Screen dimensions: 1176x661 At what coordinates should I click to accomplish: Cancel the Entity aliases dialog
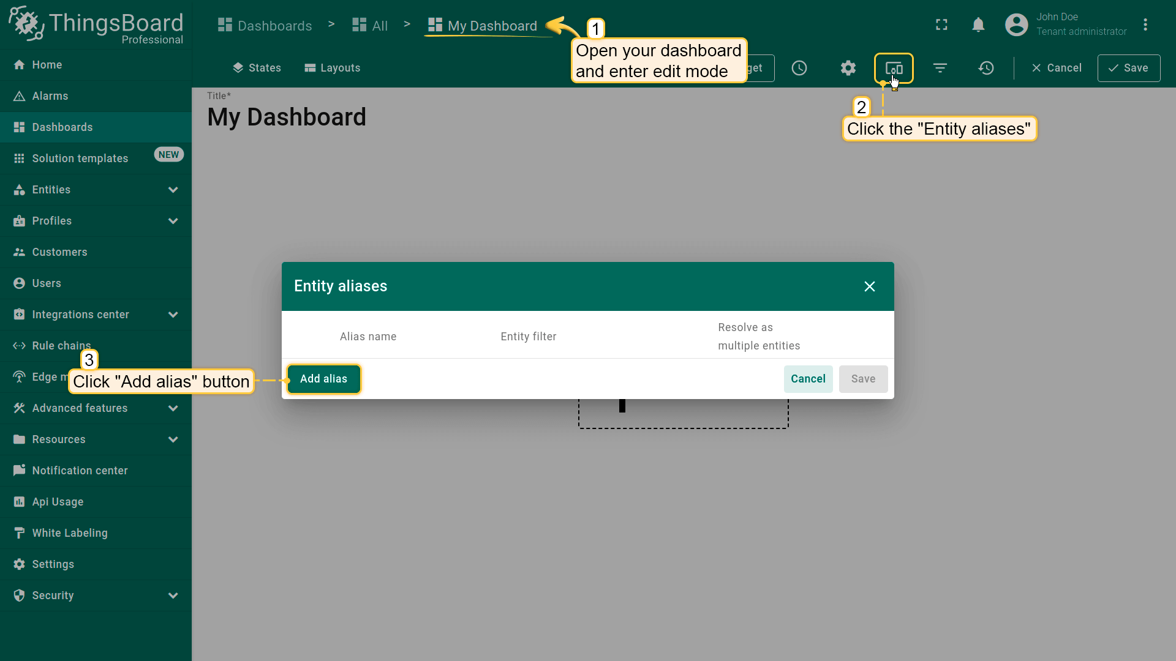click(808, 379)
